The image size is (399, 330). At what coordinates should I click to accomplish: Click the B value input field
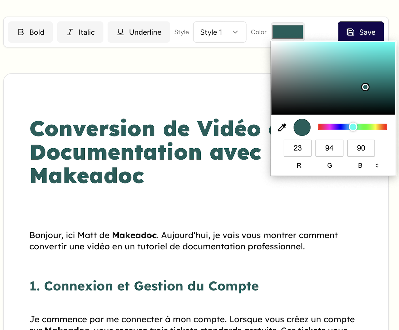[x=361, y=148]
